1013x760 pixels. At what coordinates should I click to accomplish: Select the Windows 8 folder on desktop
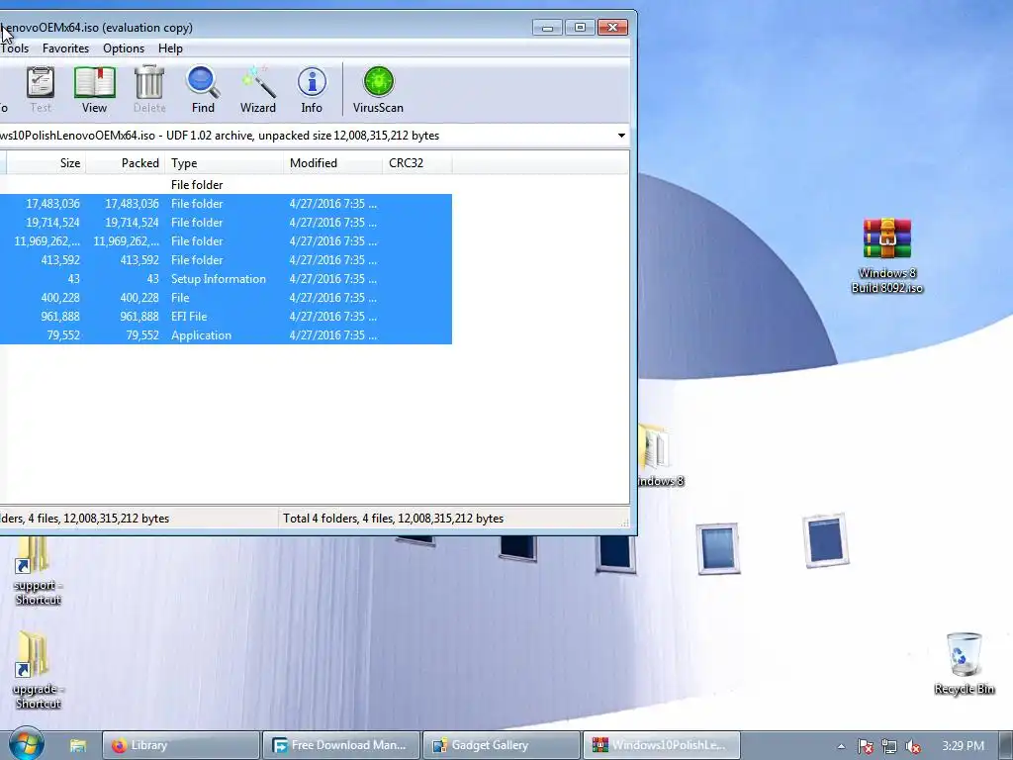(x=660, y=455)
